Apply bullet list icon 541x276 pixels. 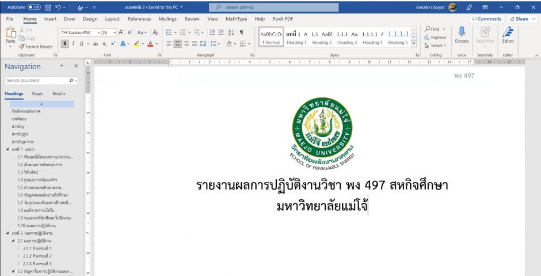point(169,32)
